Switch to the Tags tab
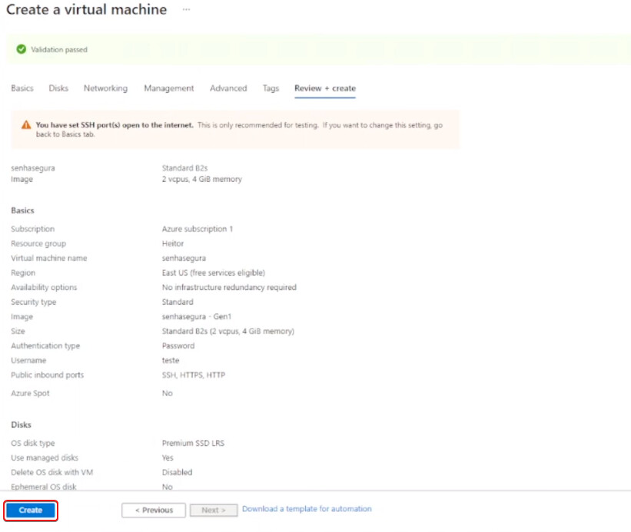Screen dimensions: 631x532 (271, 88)
